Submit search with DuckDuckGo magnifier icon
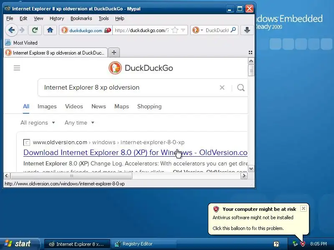Viewport: 334px width, 250px height. 241,87
